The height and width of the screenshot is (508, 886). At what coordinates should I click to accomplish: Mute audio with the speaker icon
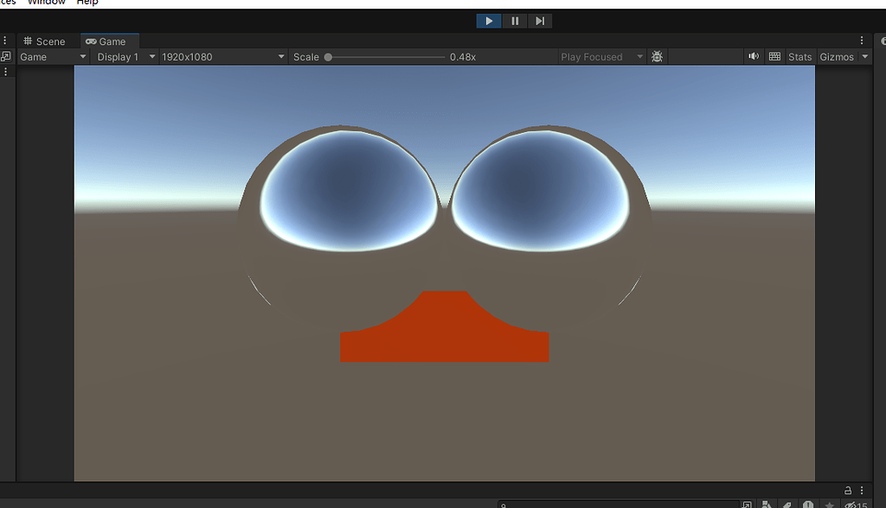tap(754, 57)
